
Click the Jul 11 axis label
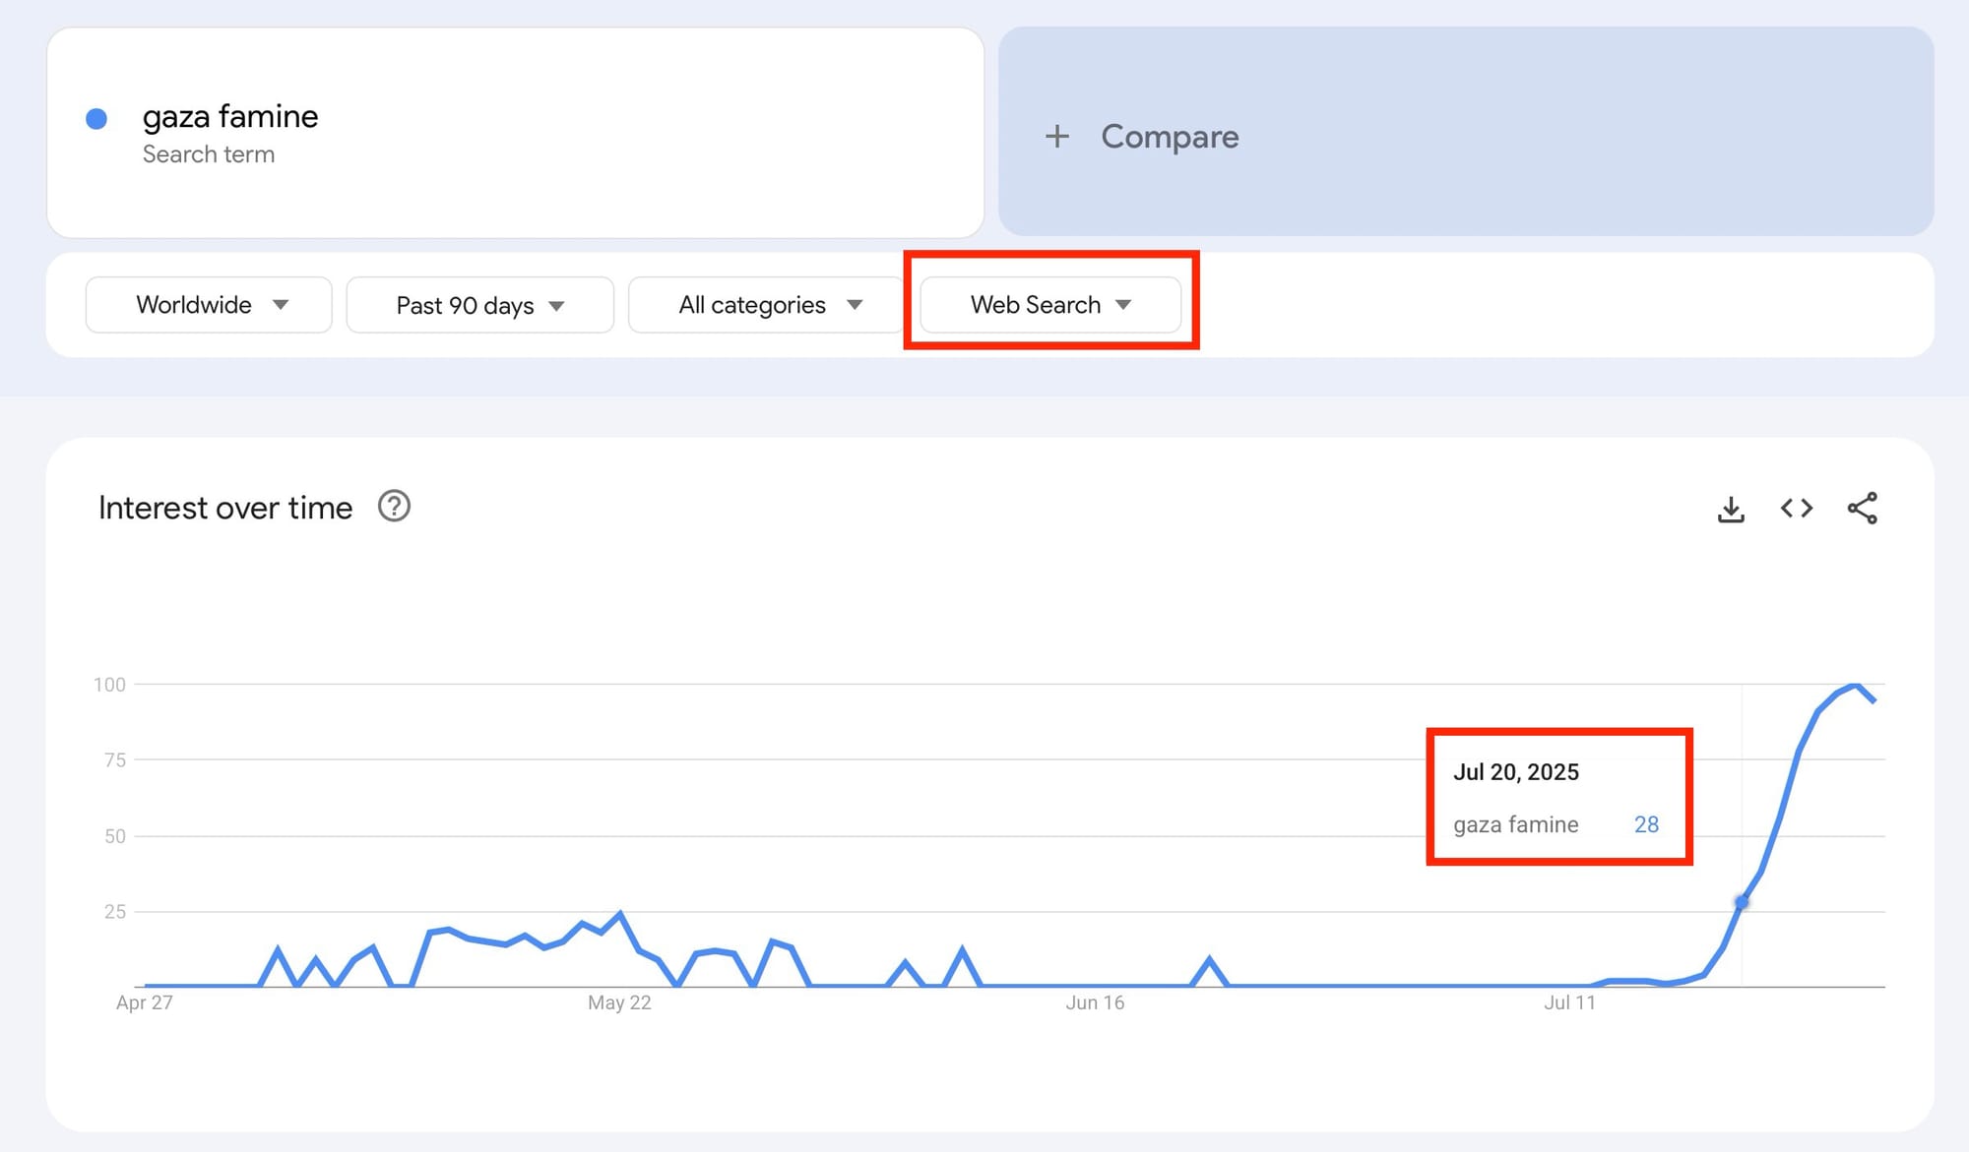pyautogui.click(x=1569, y=1002)
